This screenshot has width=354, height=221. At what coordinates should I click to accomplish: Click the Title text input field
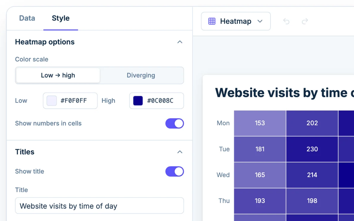tap(99, 206)
